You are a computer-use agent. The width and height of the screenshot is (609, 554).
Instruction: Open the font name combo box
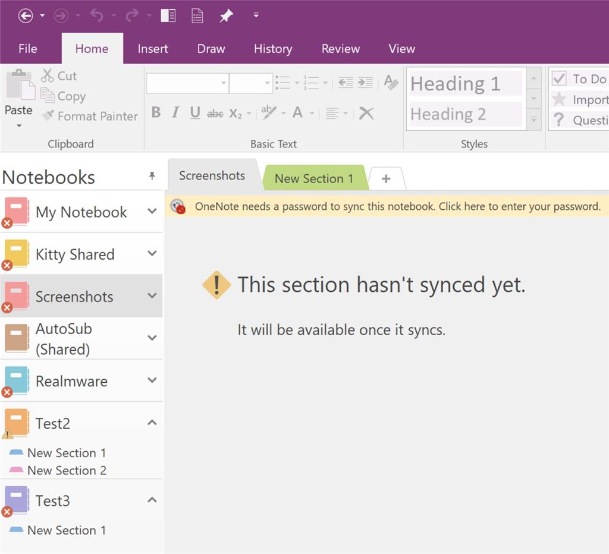point(187,83)
